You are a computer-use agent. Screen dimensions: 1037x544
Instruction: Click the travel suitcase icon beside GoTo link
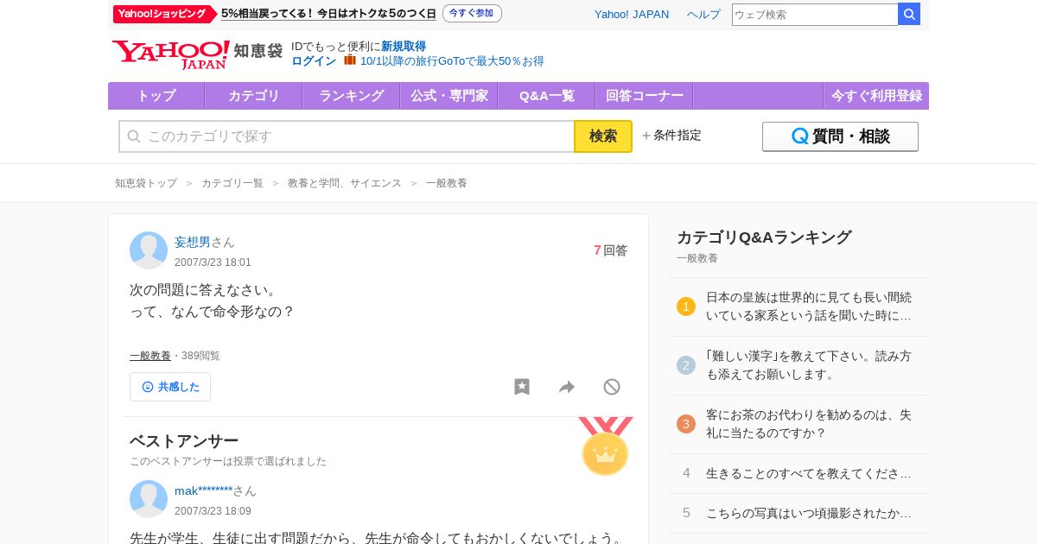(350, 60)
